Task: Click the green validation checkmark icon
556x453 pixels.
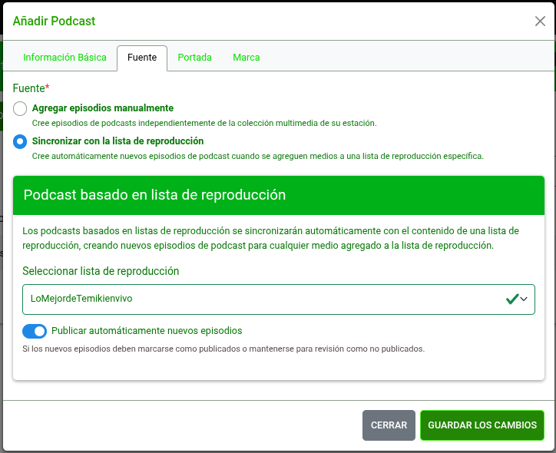Action: pyautogui.click(x=511, y=299)
